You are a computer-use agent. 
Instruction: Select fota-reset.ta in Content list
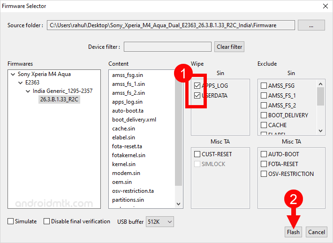tap(127, 146)
